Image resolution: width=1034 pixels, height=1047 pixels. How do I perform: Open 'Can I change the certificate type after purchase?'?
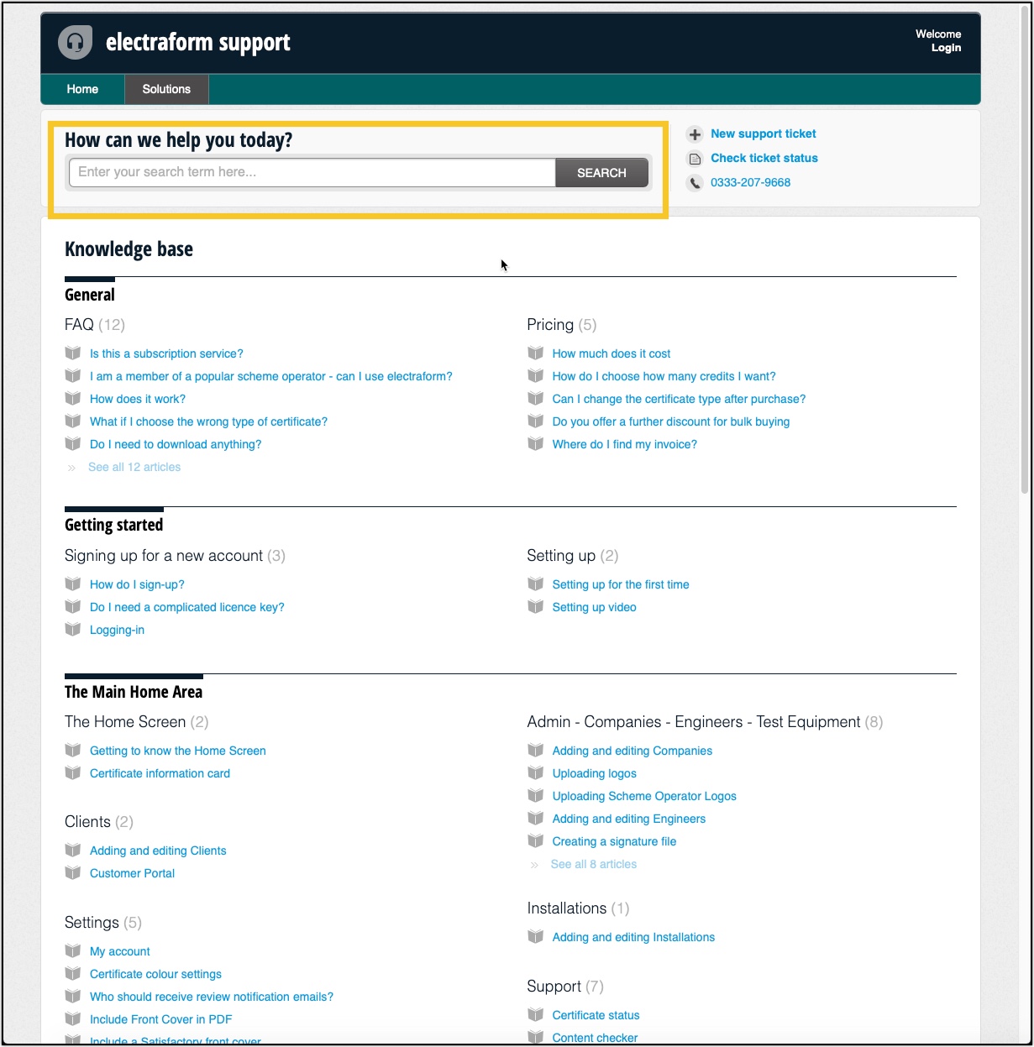point(679,399)
